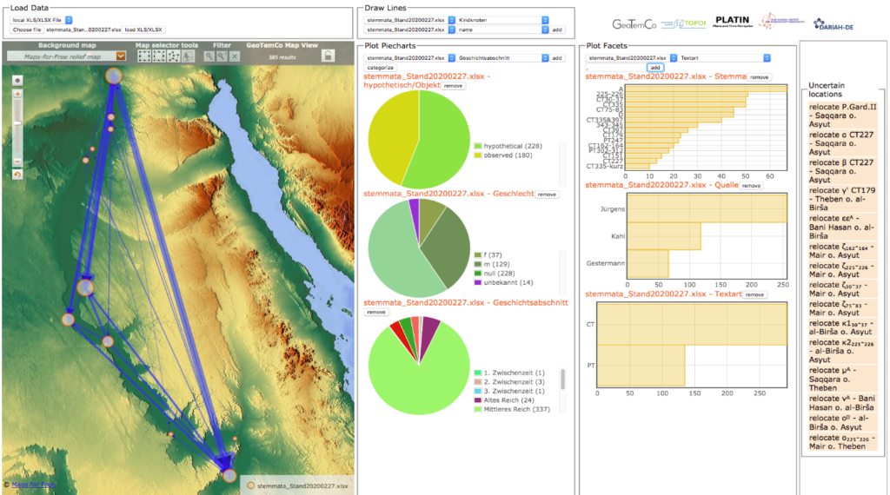Click add in Plot Facets panel

coord(655,68)
